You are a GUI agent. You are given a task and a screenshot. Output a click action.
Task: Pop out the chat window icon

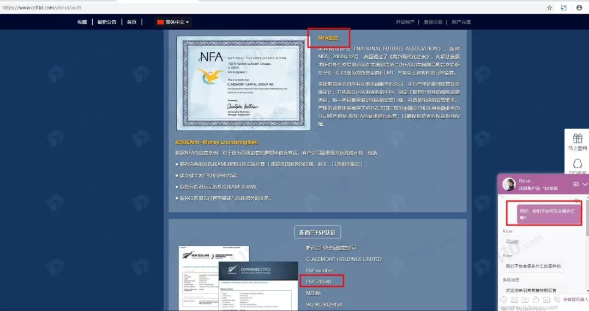(575, 185)
